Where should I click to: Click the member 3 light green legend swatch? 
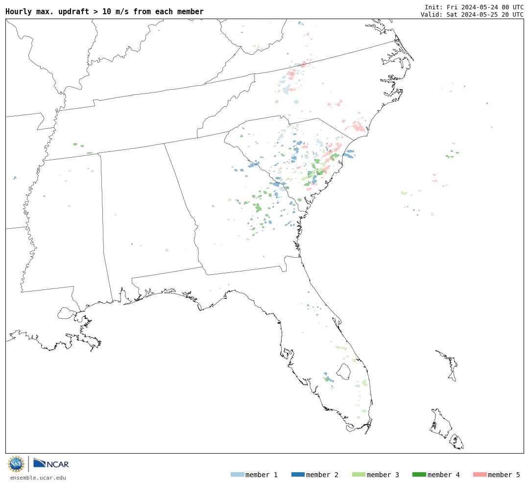(359, 475)
